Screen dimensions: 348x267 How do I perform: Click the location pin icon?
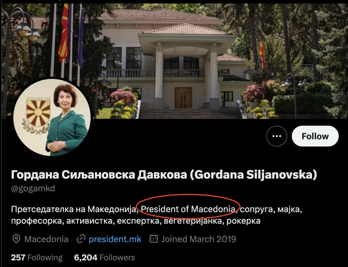point(16,239)
